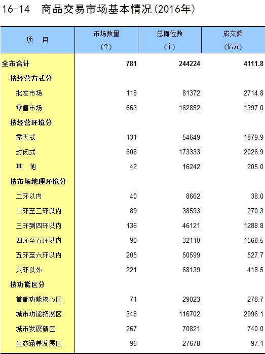Click the 生态涵养发展区 row label

[39, 344]
